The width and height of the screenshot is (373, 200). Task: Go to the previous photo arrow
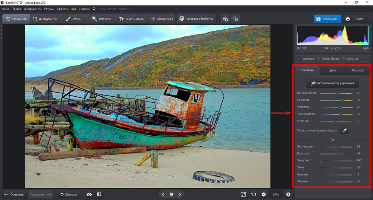pos(163,194)
